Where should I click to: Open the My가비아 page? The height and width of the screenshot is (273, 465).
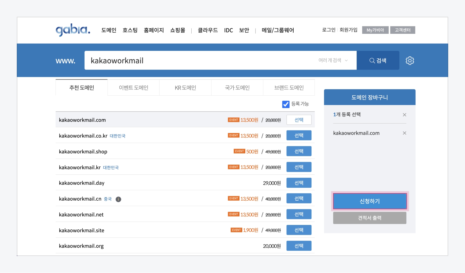[x=375, y=30]
